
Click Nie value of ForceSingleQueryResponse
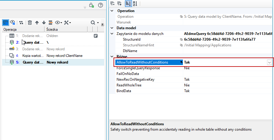pos(187,68)
